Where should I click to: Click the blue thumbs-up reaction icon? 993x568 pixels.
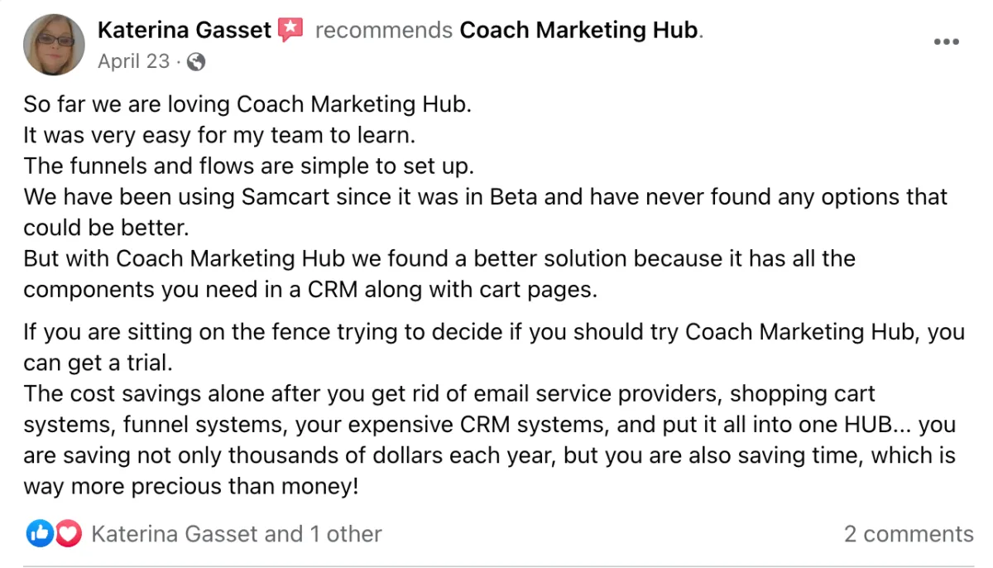click(x=39, y=534)
